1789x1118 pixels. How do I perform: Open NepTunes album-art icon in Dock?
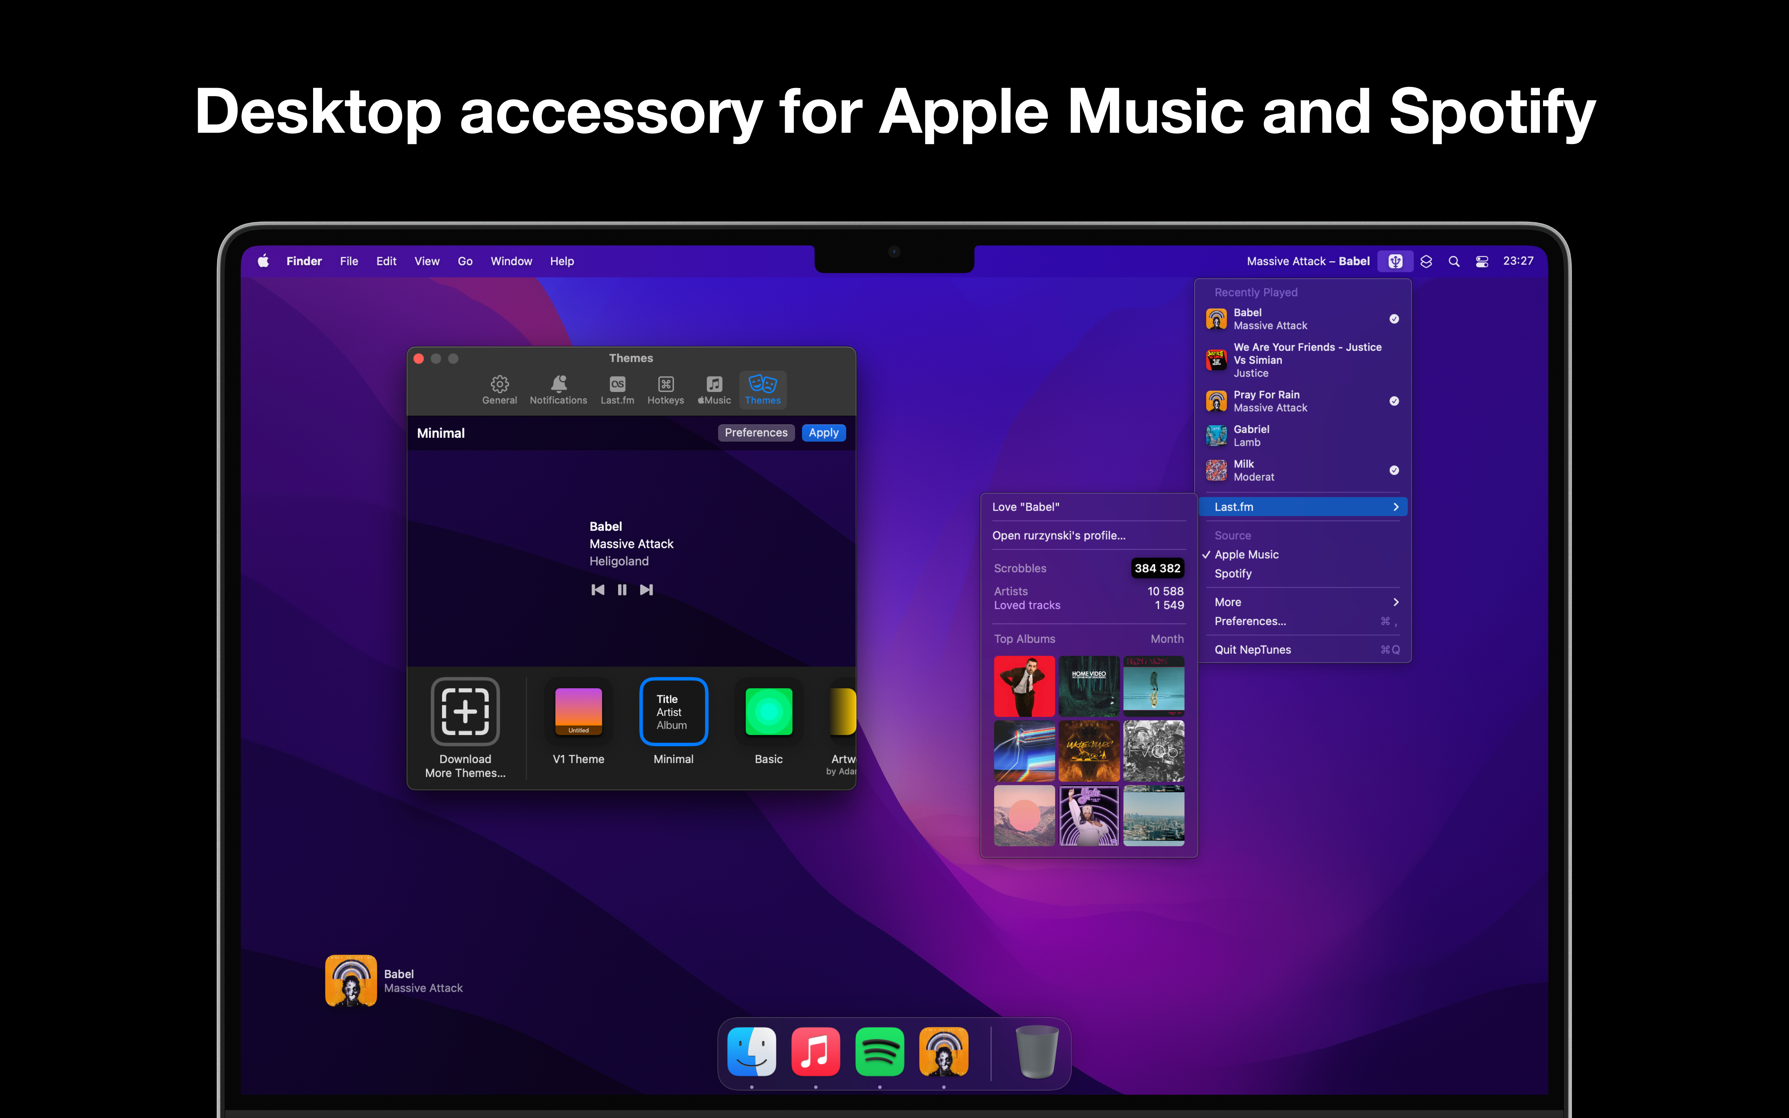point(943,1052)
